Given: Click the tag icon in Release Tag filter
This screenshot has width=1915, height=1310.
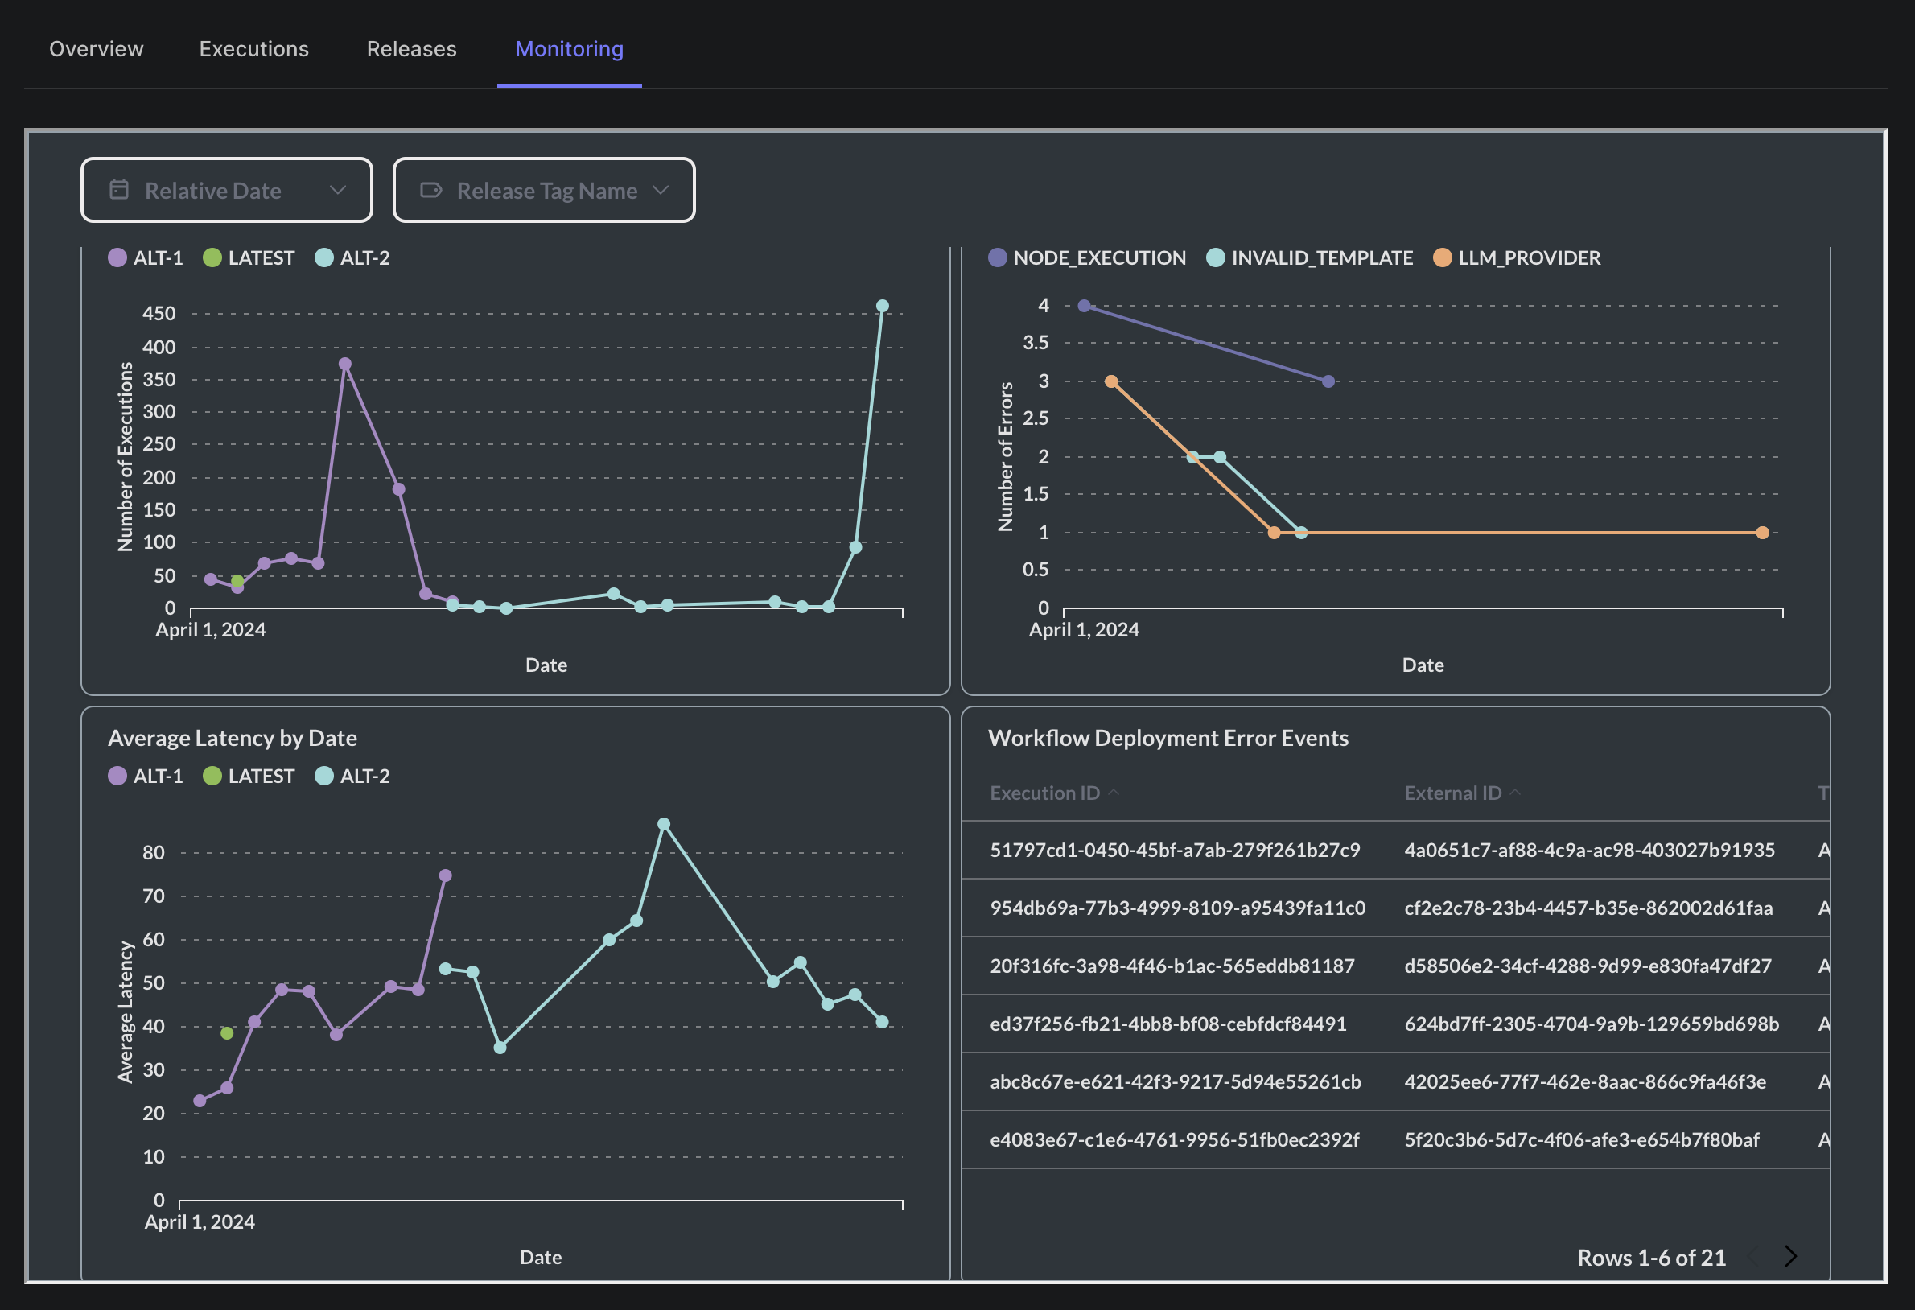Looking at the screenshot, I should (431, 191).
